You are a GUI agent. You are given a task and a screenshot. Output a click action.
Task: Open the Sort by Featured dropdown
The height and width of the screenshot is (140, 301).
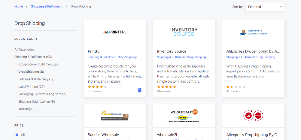coord(265,7)
